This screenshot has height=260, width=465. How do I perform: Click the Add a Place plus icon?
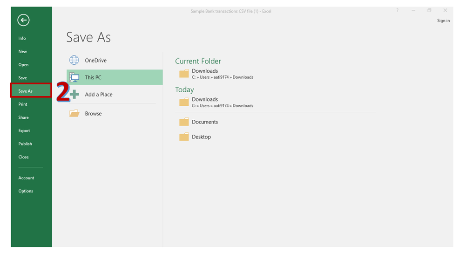74,95
